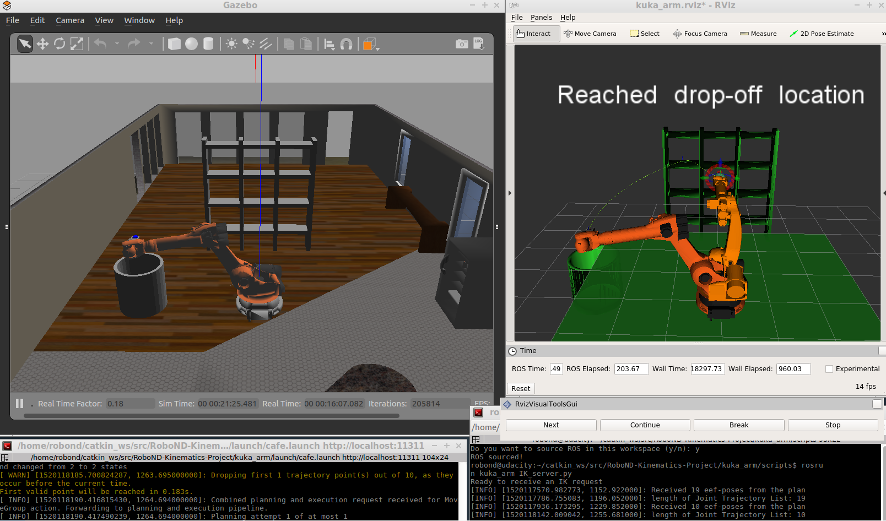Open the orange cube view angle dropdown
The image size is (886, 521).
pyautogui.click(x=371, y=44)
